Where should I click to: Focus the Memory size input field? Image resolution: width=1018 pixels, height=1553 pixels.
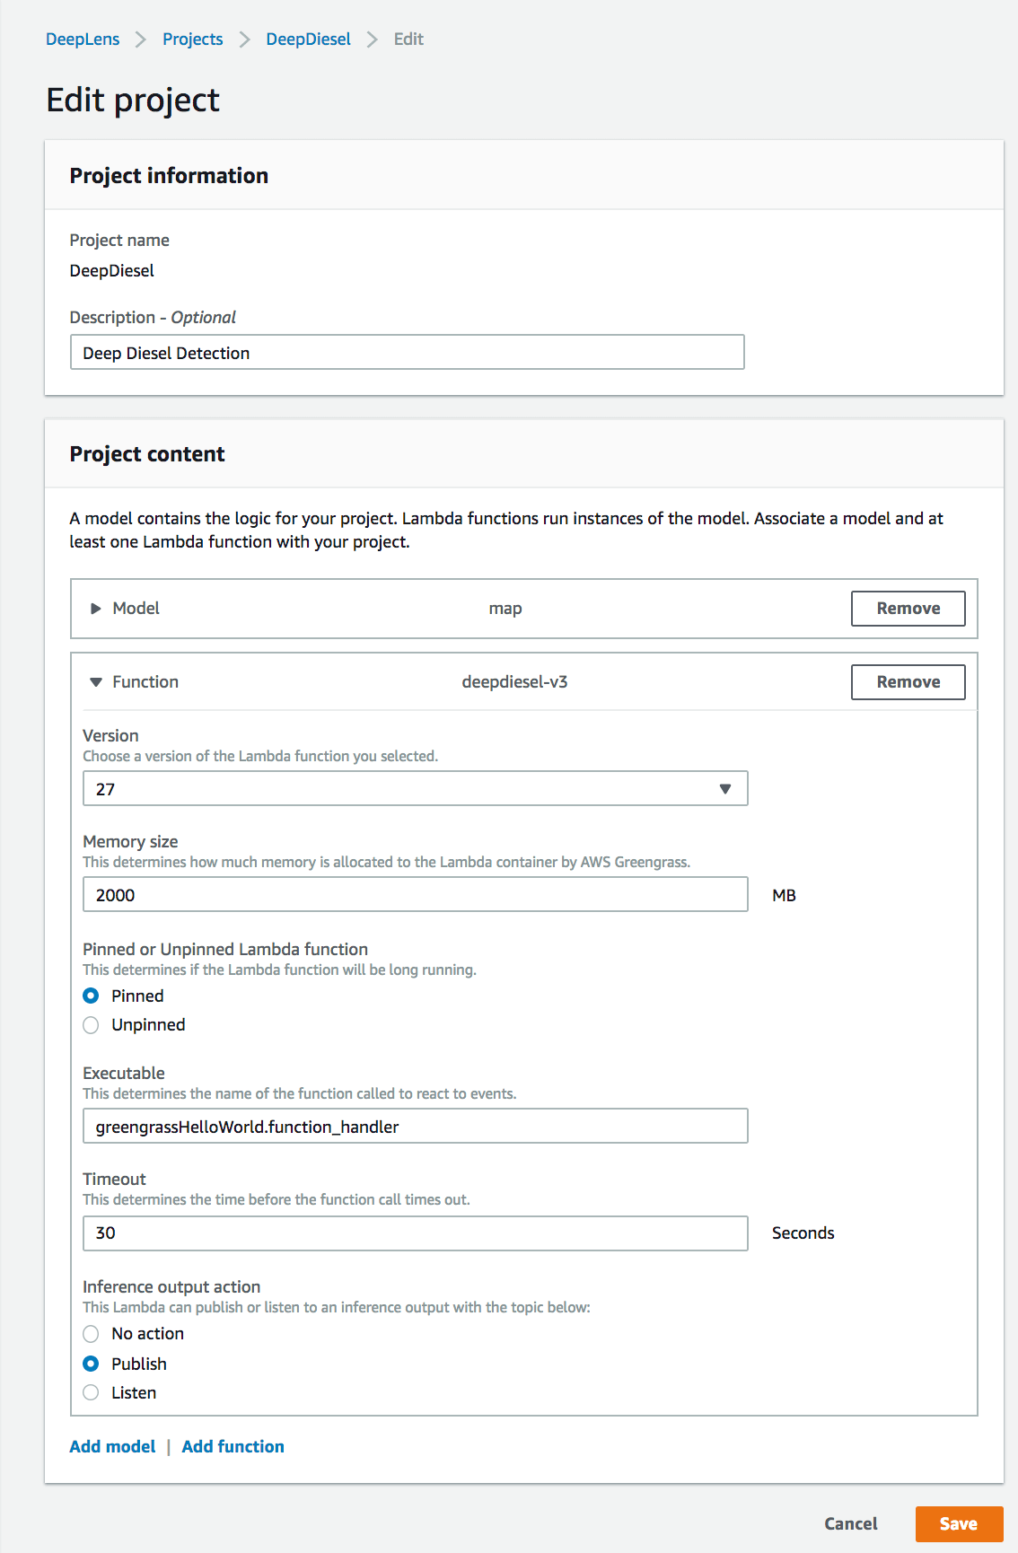pos(415,895)
